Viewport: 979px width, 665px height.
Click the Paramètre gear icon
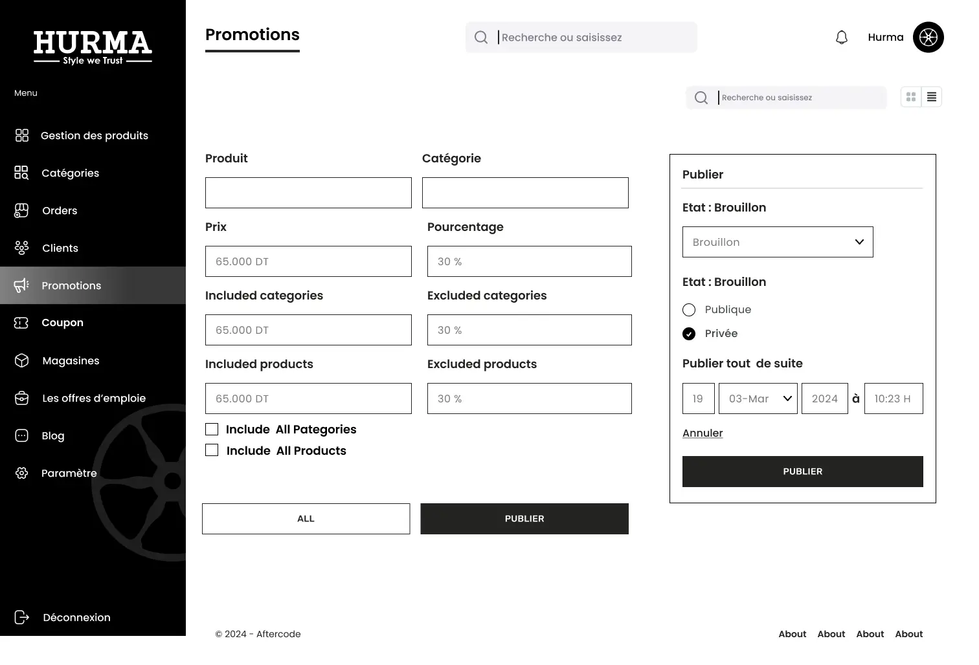[x=21, y=473]
